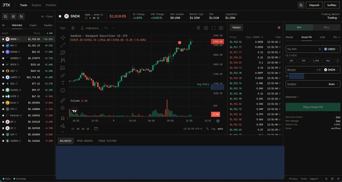This screenshot has height=182, width=342.
Task: Switch to the Trade History tab
Action: click(x=107, y=141)
